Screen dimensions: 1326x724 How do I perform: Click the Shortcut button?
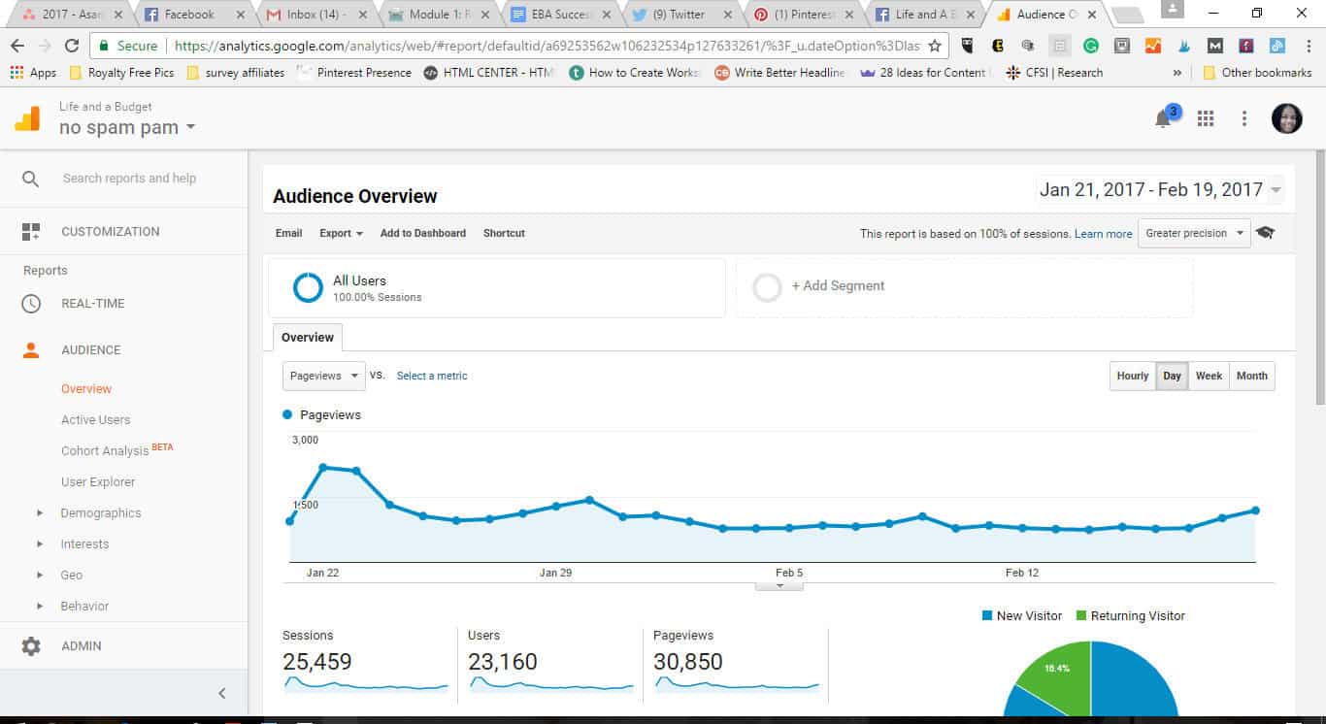504,234
